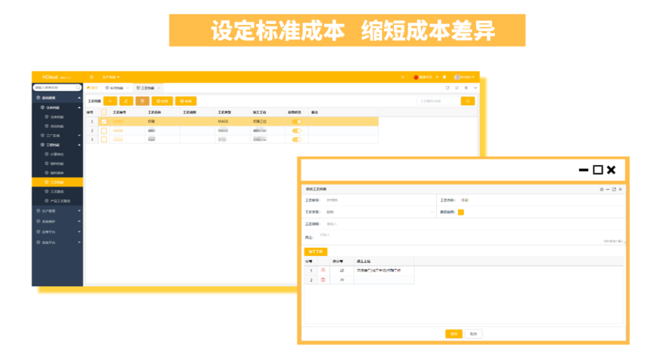The width and height of the screenshot is (647, 357).
Task: Select the highlighted yellow sidebar menu item
Action: click(57, 182)
